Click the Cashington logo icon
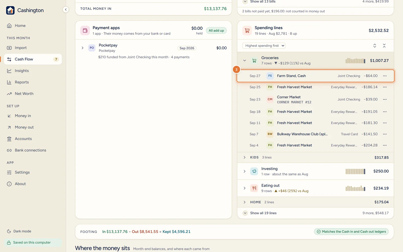Viewport: 403px width, 252px height. click(x=10, y=10)
